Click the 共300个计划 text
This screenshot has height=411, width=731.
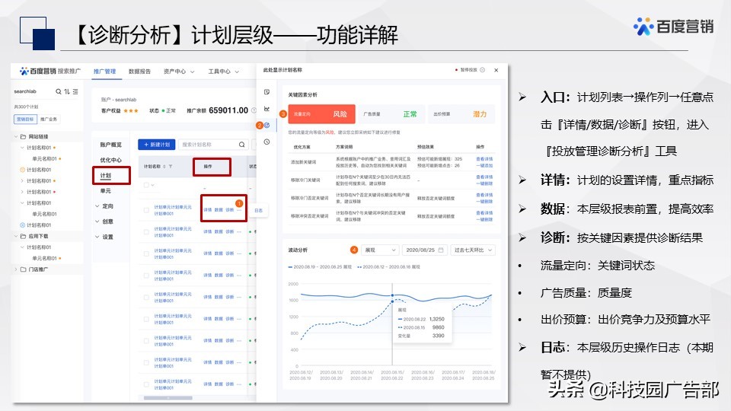coord(26,107)
